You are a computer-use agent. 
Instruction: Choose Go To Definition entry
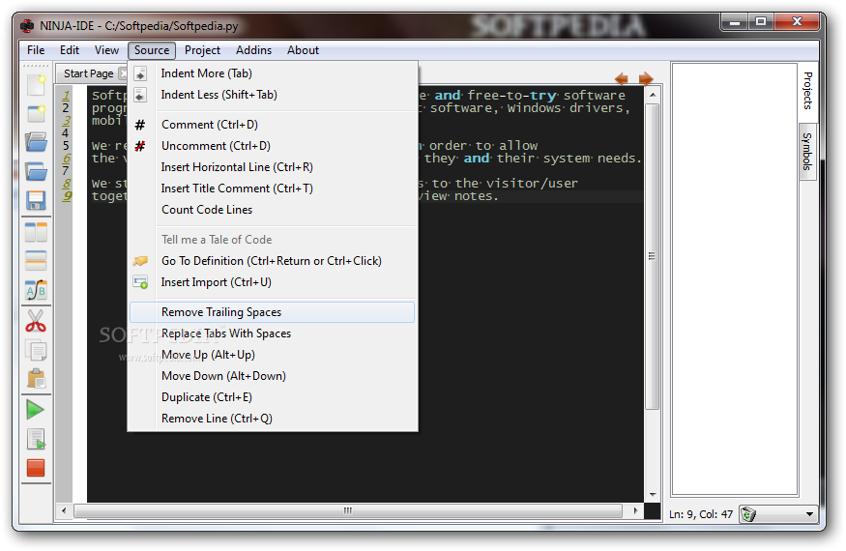point(273,261)
